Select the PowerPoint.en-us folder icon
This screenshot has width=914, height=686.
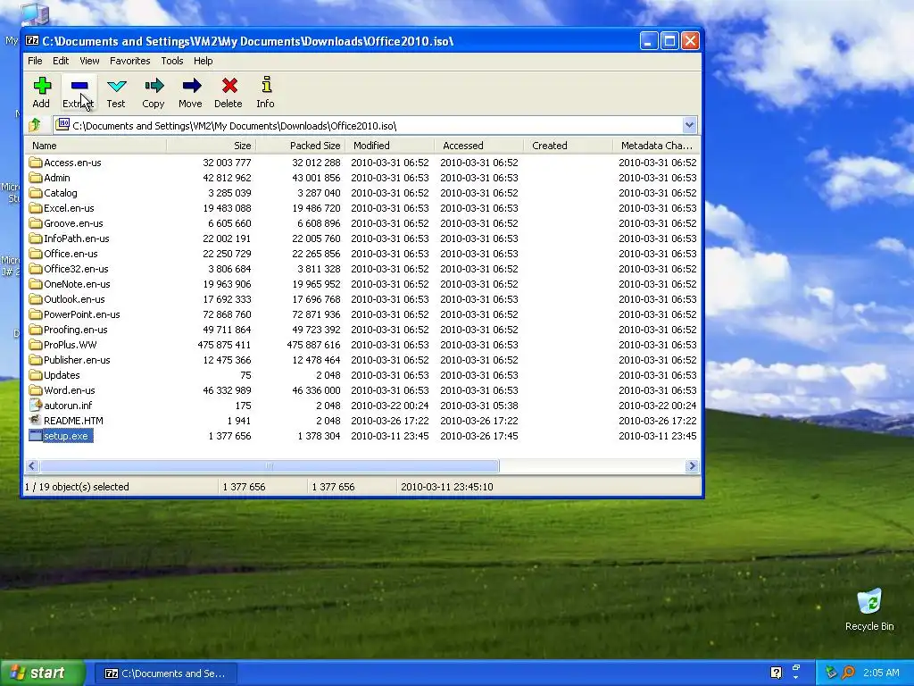pyautogui.click(x=36, y=314)
